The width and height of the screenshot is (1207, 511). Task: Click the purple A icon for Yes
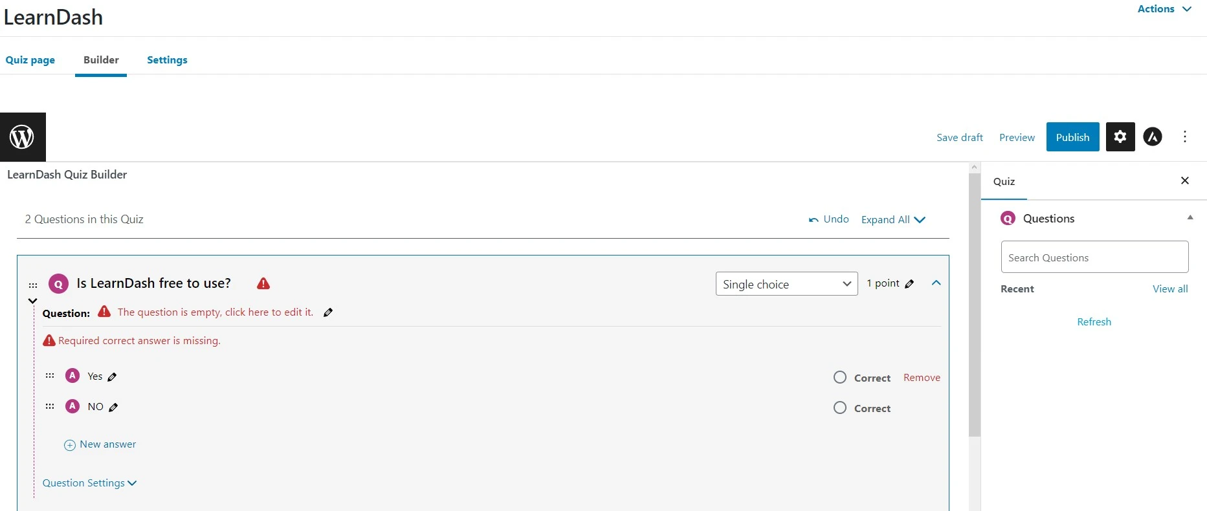pos(72,376)
